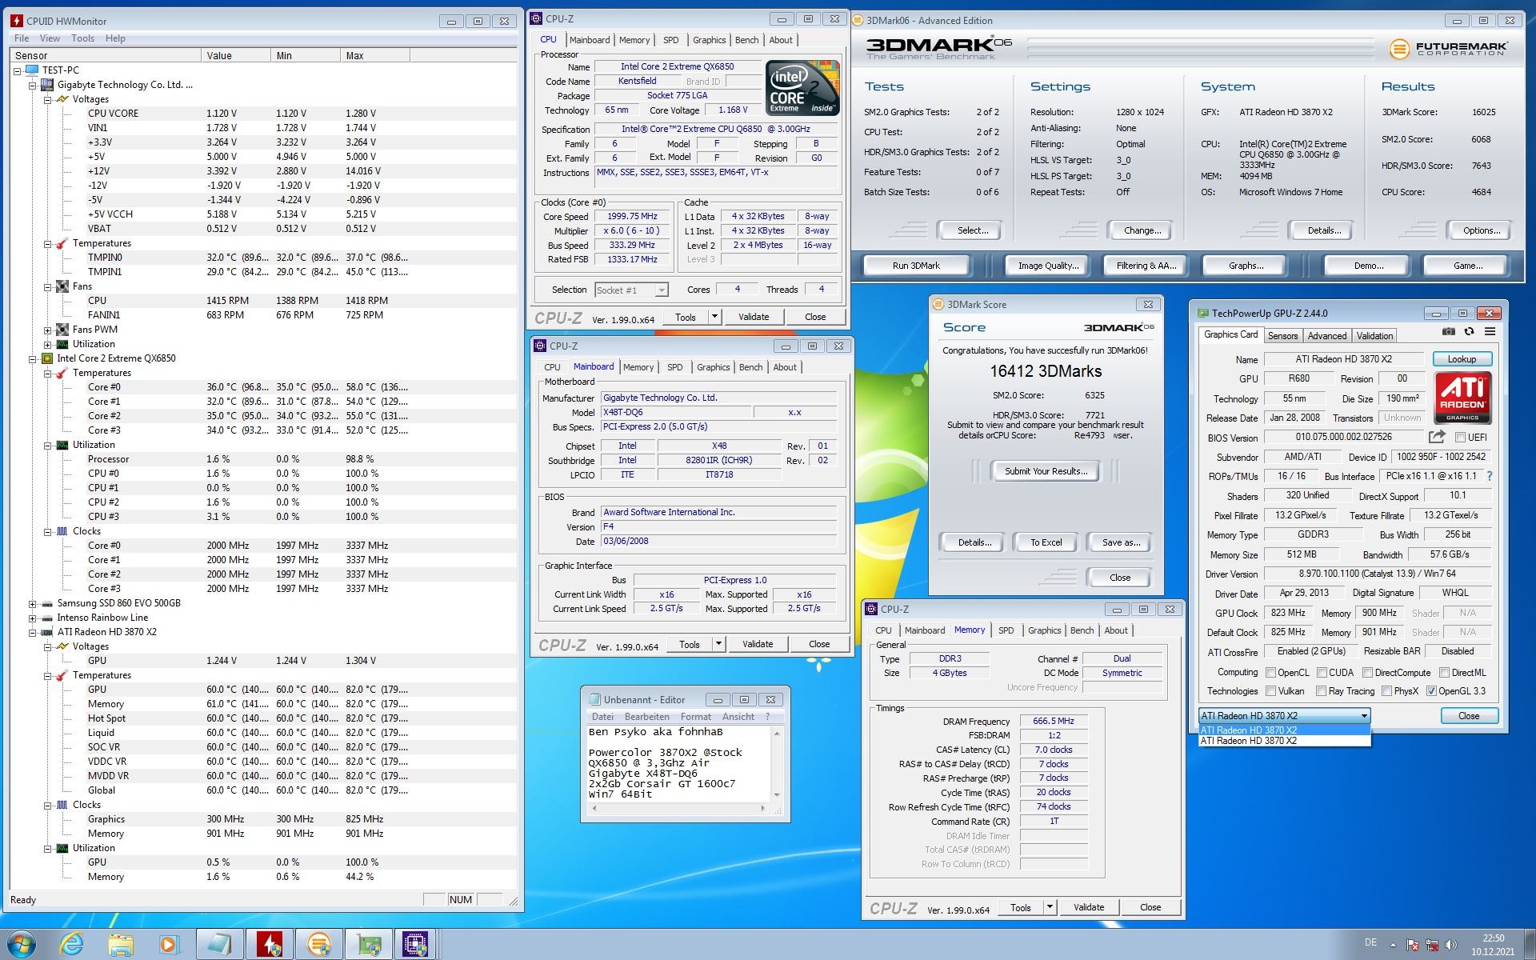The width and height of the screenshot is (1536, 960).
Task: Click Submit Your Results button in 3DMark score
Action: tap(1042, 472)
